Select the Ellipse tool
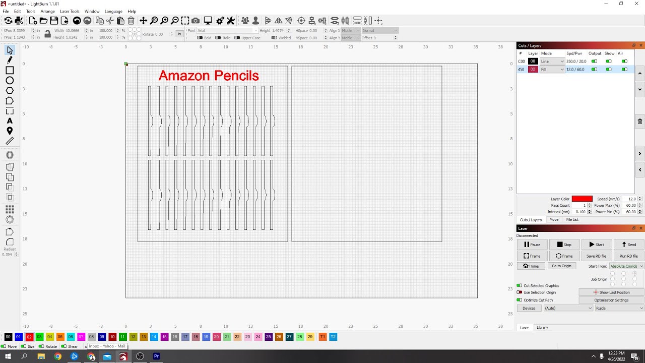 (10, 80)
